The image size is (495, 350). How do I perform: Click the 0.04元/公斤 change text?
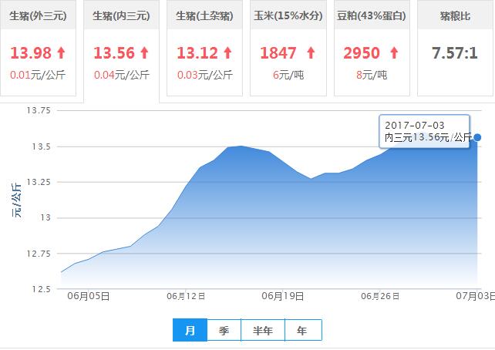pyautogui.click(x=122, y=75)
